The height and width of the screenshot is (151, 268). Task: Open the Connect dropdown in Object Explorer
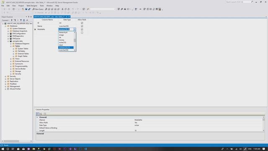click(5, 20)
